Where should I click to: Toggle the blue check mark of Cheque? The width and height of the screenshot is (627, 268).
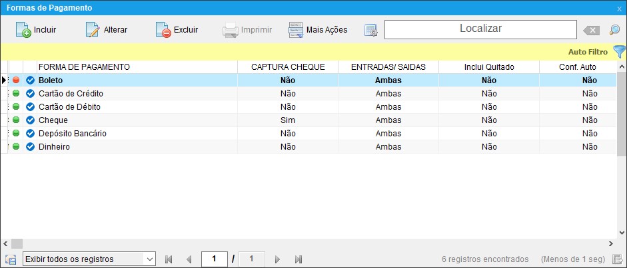(x=30, y=120)
